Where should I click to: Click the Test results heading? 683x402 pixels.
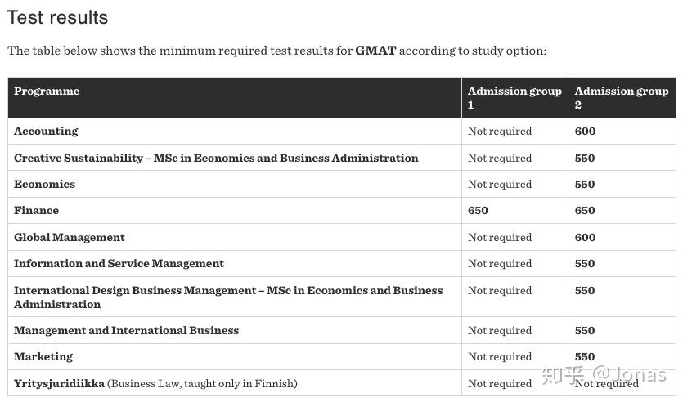(x=57, y=18)
